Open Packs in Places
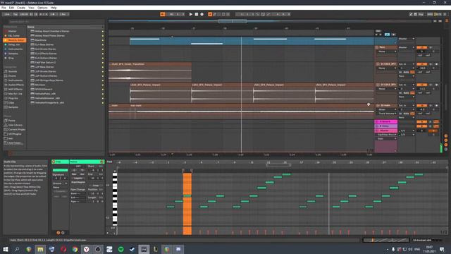This screenshot has height=254, width=451. tap(11, 121)
